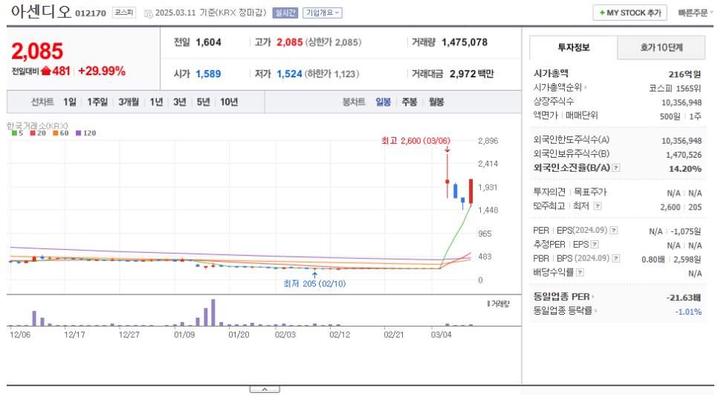Click the 코스피 market badge

[x=123, y=13]
